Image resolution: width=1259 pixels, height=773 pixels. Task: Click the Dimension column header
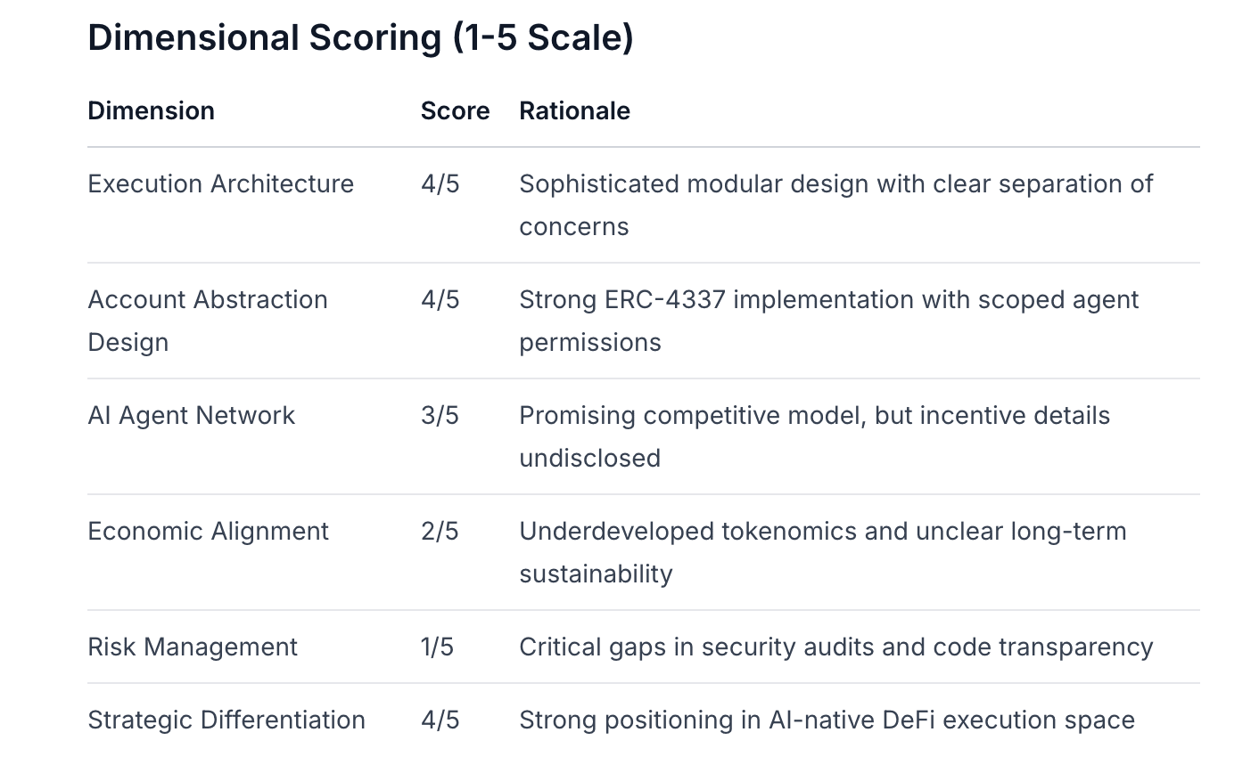pos(151,111)
